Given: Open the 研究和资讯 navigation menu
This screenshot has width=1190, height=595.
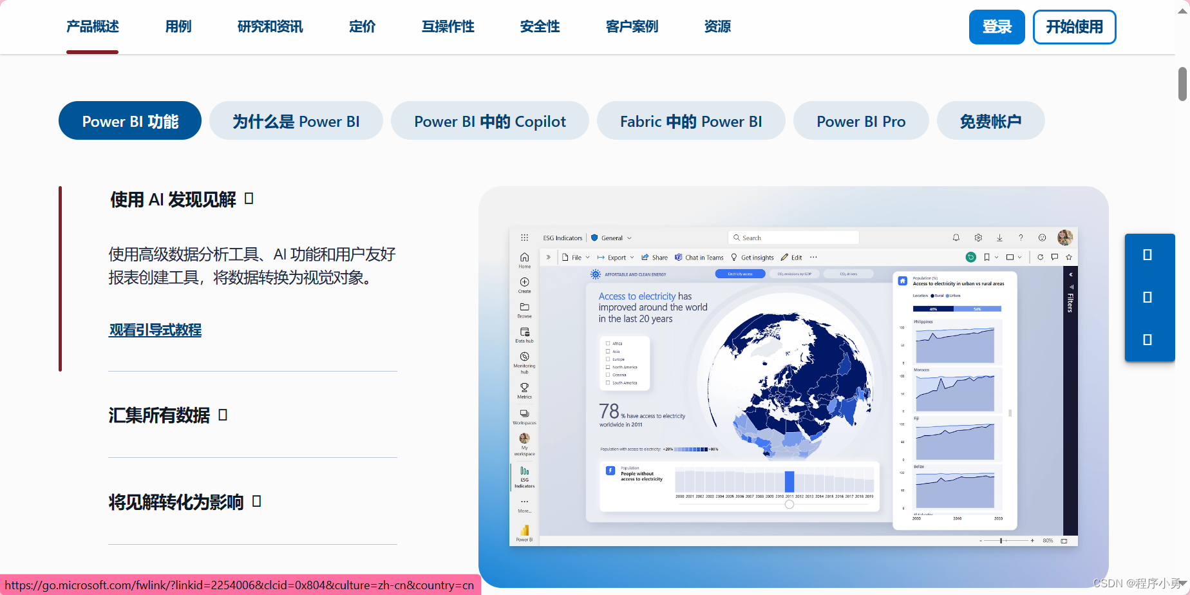Looking at the screenshot, I should point(270,27).
